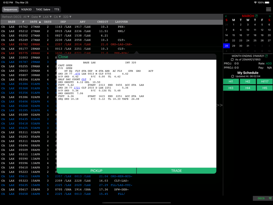Sort by CREDIT column header
The width and height of the screenshot is (273, 205).
103,22
